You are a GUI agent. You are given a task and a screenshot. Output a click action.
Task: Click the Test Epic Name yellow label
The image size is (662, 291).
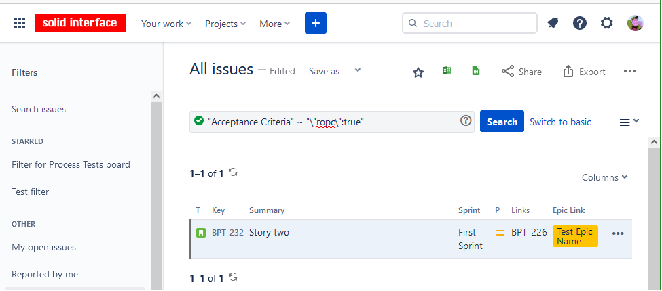point(575,236)
